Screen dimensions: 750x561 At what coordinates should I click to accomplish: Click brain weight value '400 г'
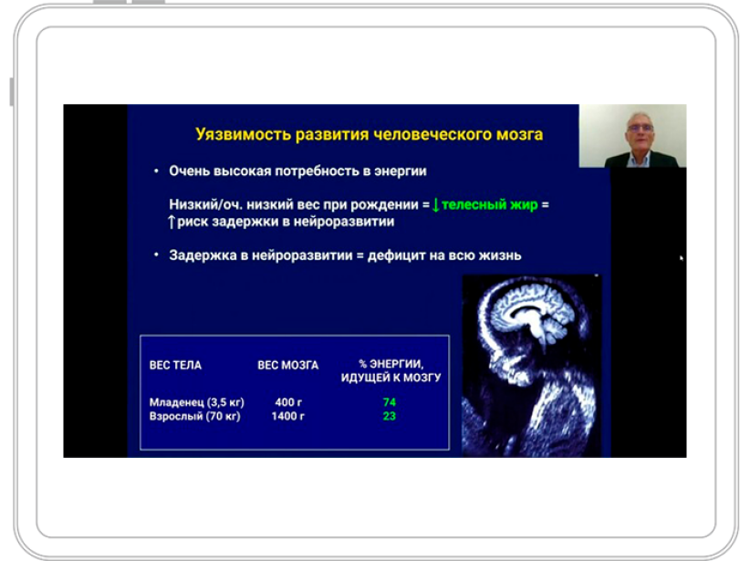[288, 402]
